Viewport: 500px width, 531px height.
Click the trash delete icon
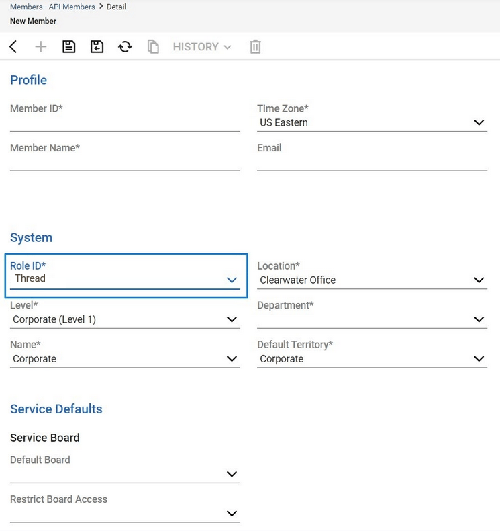[255, 47]
